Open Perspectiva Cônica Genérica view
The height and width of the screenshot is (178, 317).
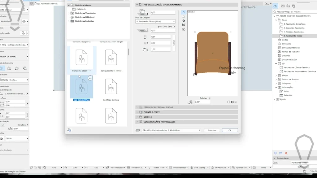(x=296, y=67)
